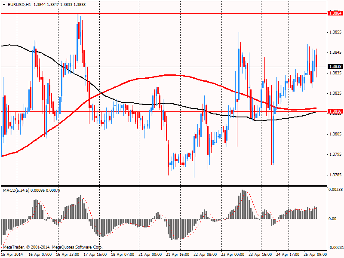Click the 15 Apr 2014 date label
The image size is (344, 258).
click(12, 254)
